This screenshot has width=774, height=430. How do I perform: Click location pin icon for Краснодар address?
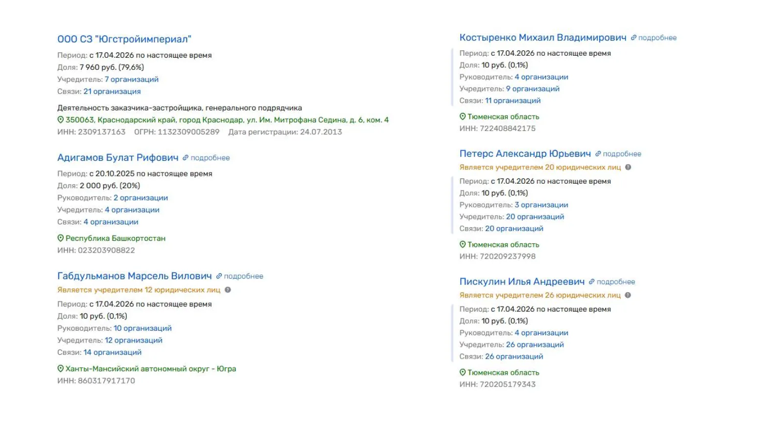(x=61, y=120)
